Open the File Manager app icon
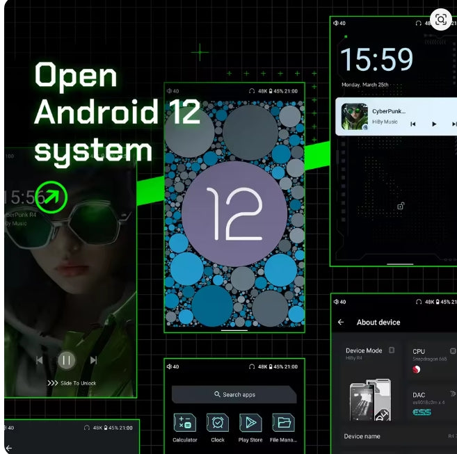 (283, 423)
